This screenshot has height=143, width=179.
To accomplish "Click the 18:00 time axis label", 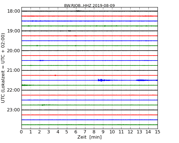I will pyautogui.click(x=13, y=11).
